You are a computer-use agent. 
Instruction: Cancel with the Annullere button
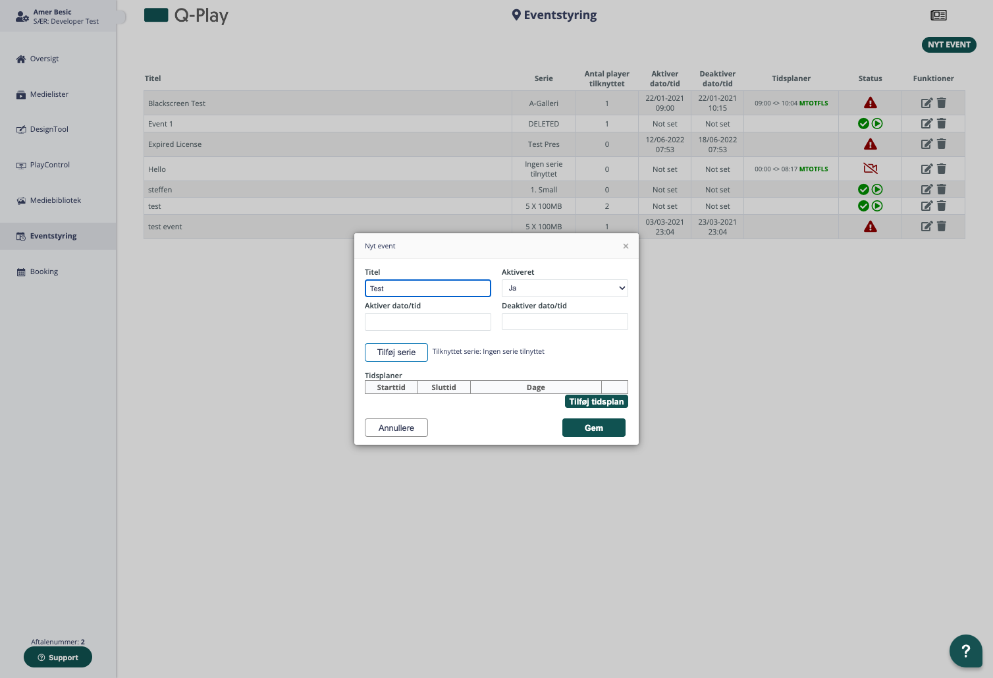[x=396, y=428]
